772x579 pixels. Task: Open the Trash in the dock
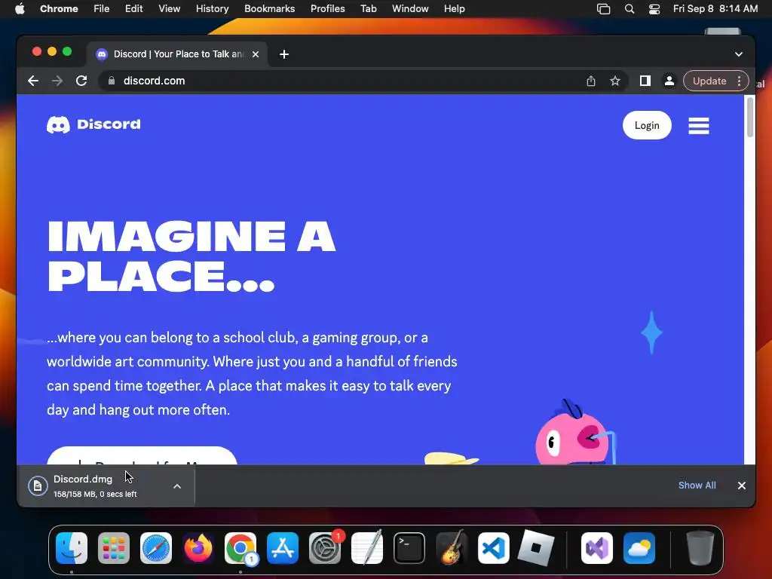[x=700, y=548]
